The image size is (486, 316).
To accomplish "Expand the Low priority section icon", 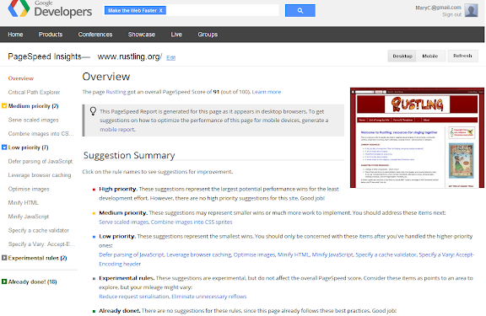I will [x=4, y=147].
